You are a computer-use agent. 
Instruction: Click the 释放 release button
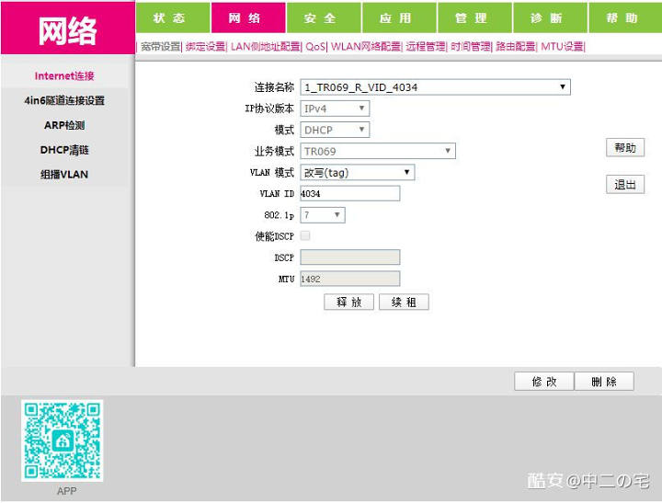coord(348,302)
